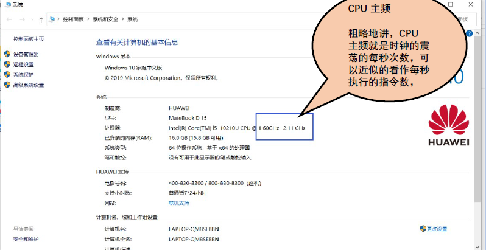Viewport: 486px width, 250px height.
Task: Click the shield icon beside 高级系统设置
Action: click(7, 85)
